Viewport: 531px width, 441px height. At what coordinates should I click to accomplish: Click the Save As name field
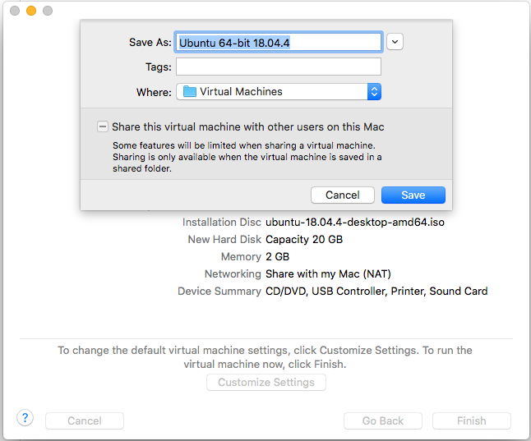coord(279,43)
